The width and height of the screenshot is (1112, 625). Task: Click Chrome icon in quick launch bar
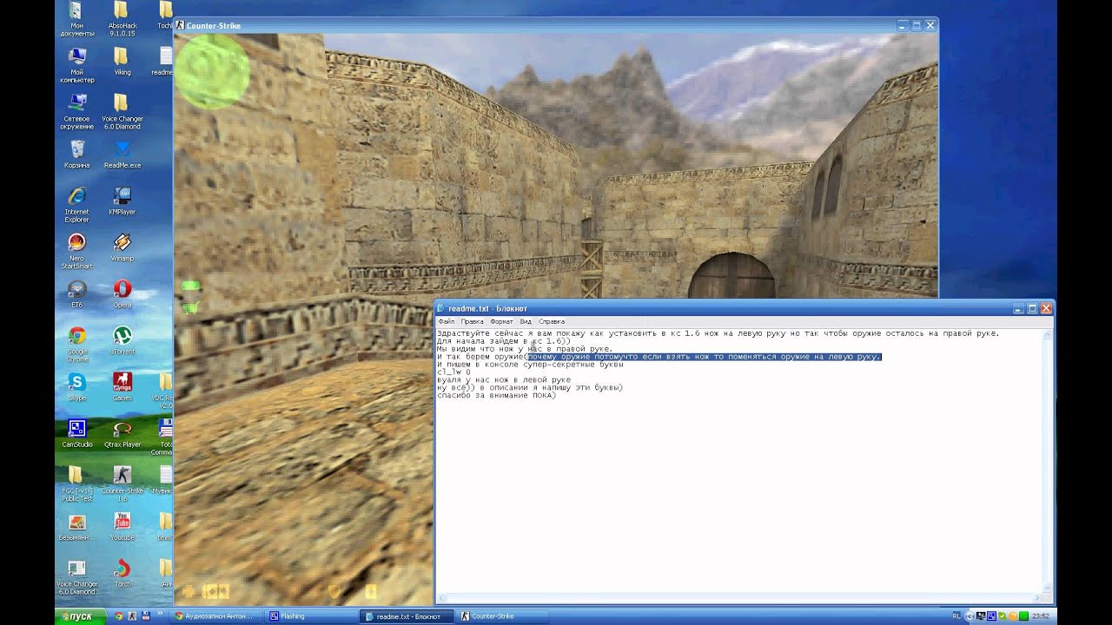click(x=118, y=616)
